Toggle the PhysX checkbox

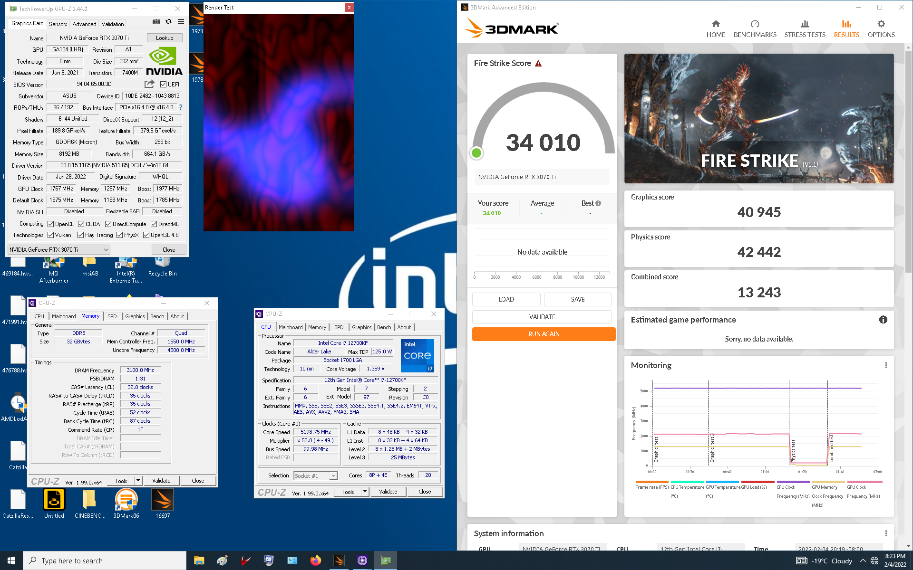coord(119,235)
